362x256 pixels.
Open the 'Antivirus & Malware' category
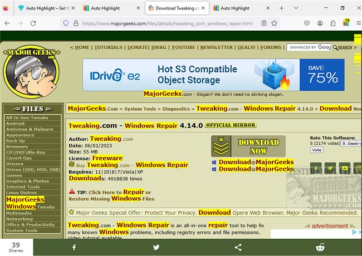tap(30, 129)
